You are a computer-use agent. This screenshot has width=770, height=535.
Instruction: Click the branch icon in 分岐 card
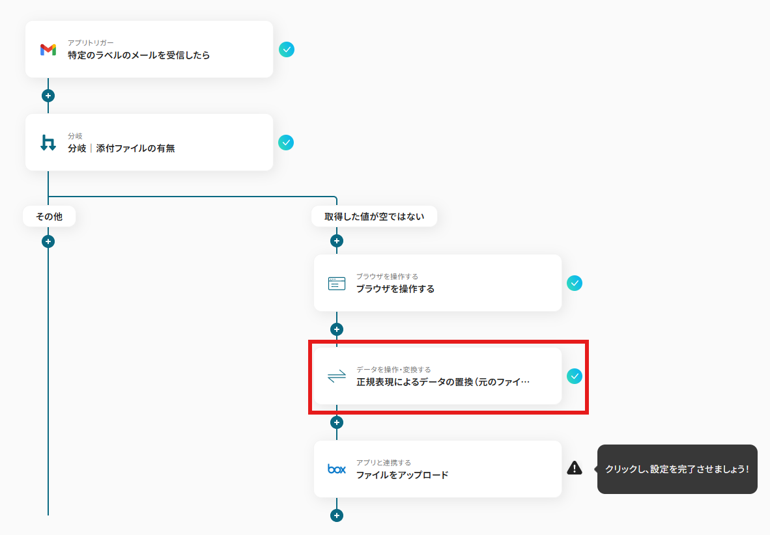coord(48,143)
